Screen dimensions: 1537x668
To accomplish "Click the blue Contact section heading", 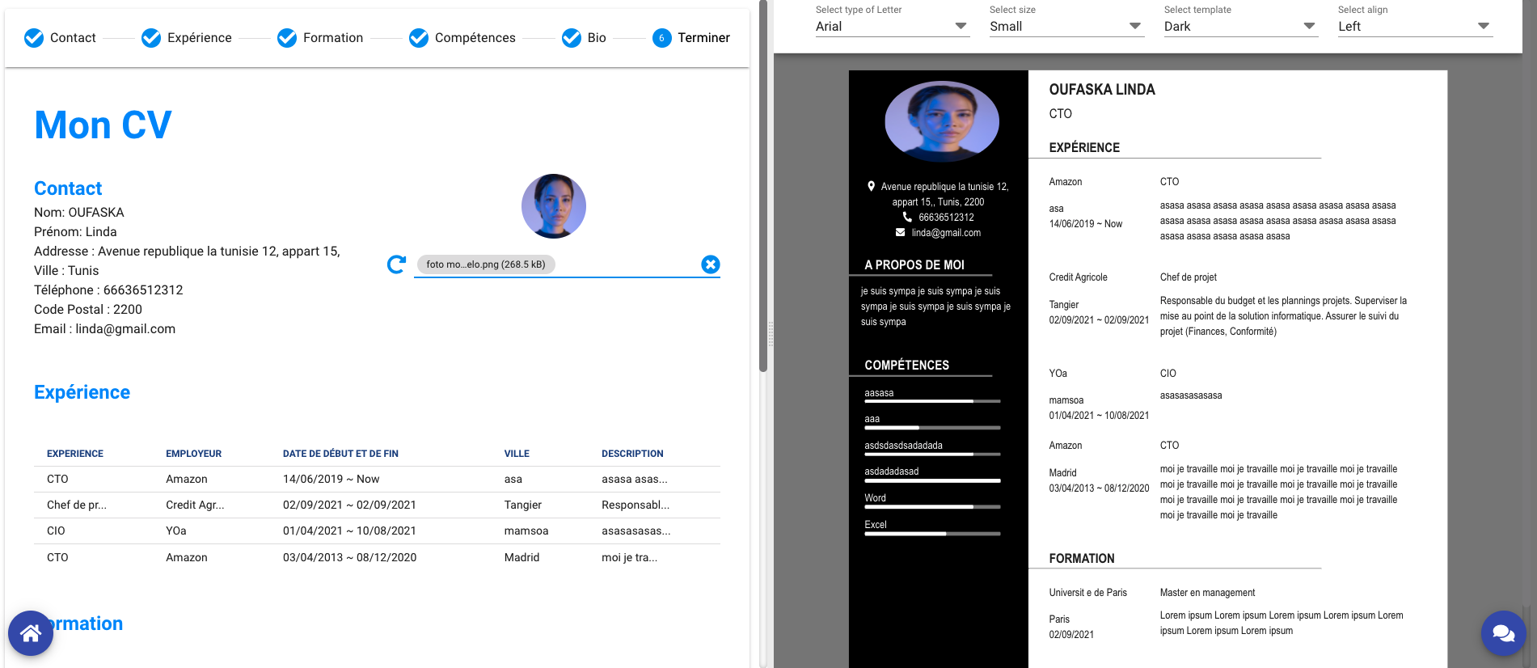I will [x=68, y=188].
